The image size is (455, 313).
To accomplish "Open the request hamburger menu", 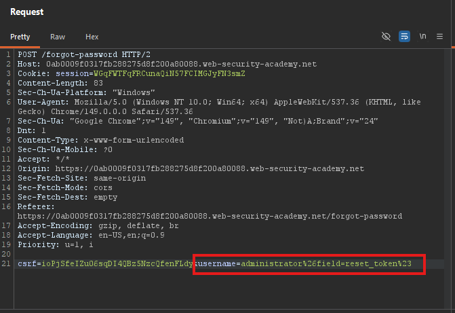I will pyautogui.click(x=439, y=37).
